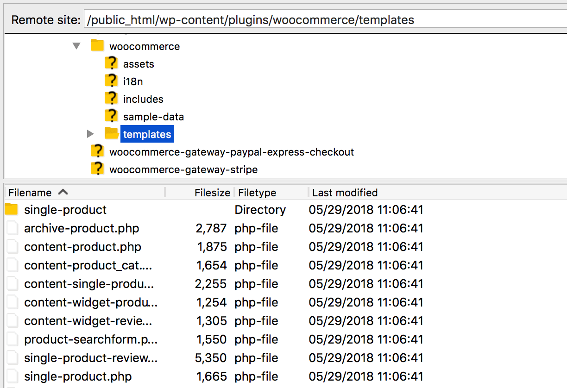The width and height of the screenshot is (567, 388).
Task: Click into the Remote site path field
Action: tap(325, 20)
